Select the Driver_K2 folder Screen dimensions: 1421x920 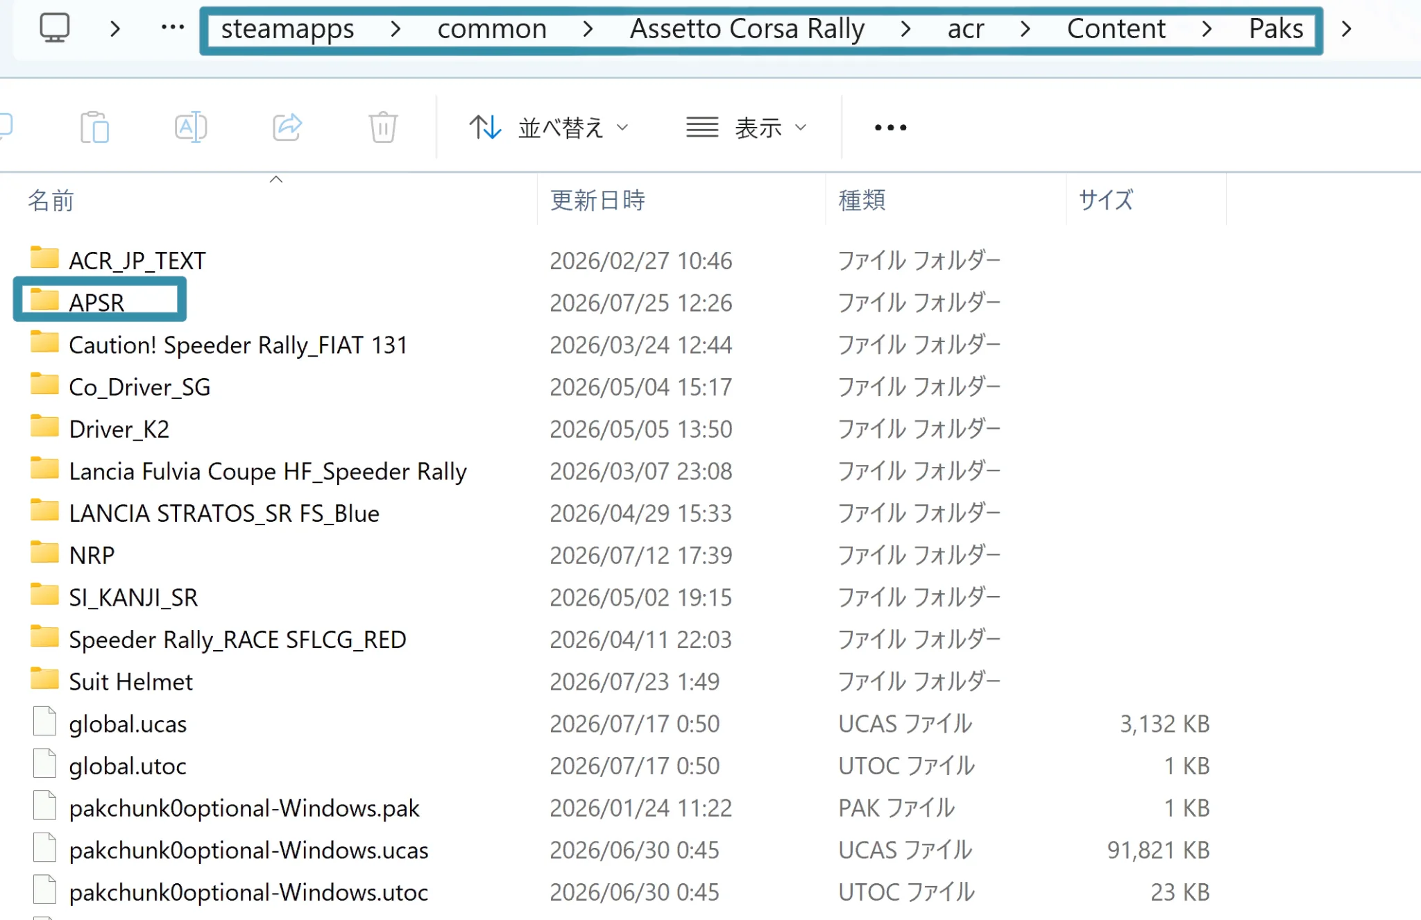click(119, 429)
